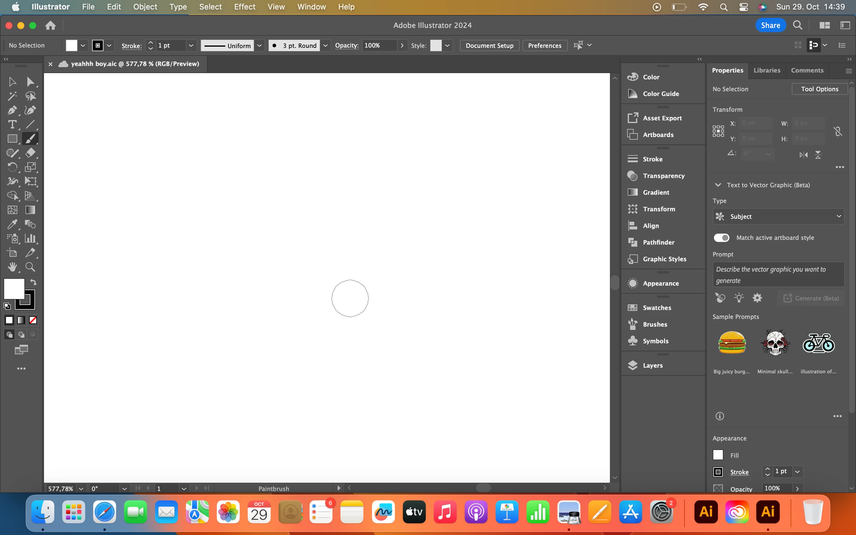Select the Type tool

point(12,125)
